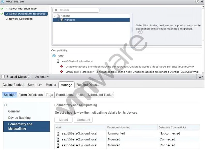Click the green checkmark beside step 1
The width and height of the screenshot is (205, 150).
pos(2,9)
